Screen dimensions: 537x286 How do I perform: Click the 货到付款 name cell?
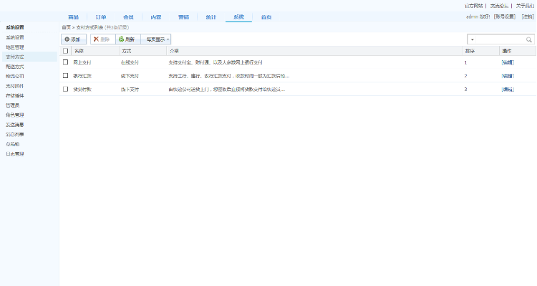click(82, 89)
